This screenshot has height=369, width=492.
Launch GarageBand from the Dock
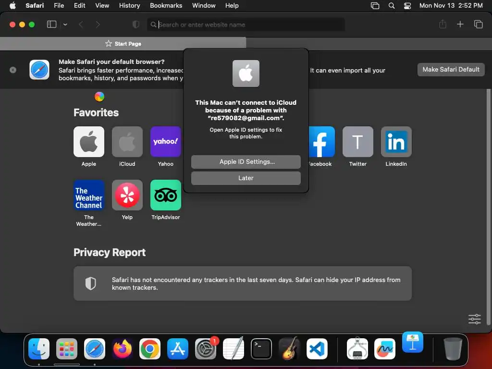point(289,348)
